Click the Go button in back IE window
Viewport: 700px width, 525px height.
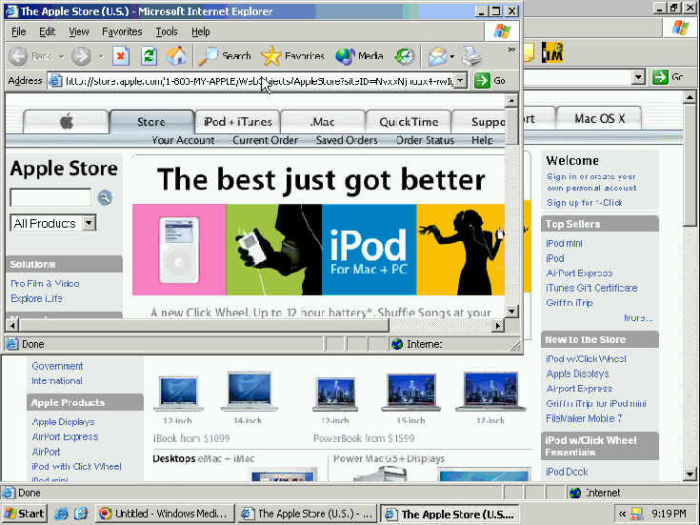click(668, 77)
